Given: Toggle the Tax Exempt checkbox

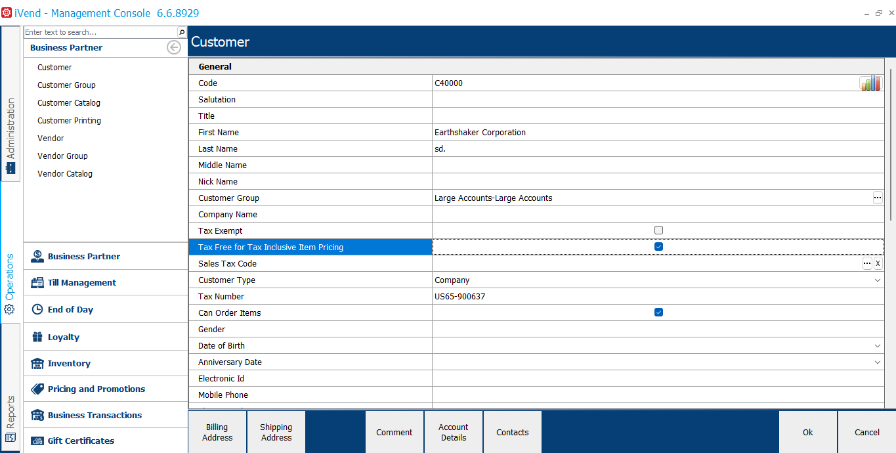Looking at the screenshot, I should coord(658,230).
